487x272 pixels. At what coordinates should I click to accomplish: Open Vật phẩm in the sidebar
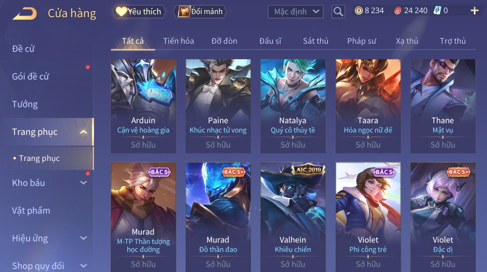(31, 211)
